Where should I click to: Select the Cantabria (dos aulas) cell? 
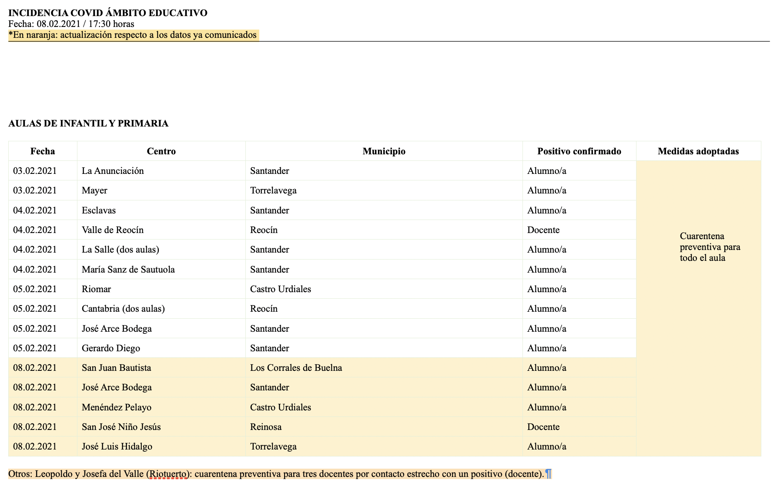(x=123, y=309)
